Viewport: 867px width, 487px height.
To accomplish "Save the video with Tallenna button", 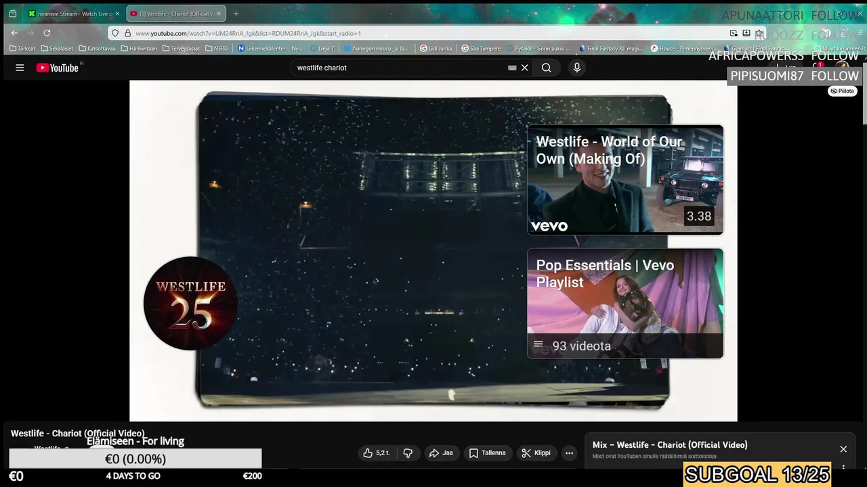I will click(x=487, y=453).
